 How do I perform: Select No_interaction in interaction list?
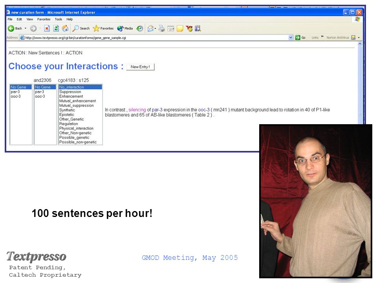80,87
